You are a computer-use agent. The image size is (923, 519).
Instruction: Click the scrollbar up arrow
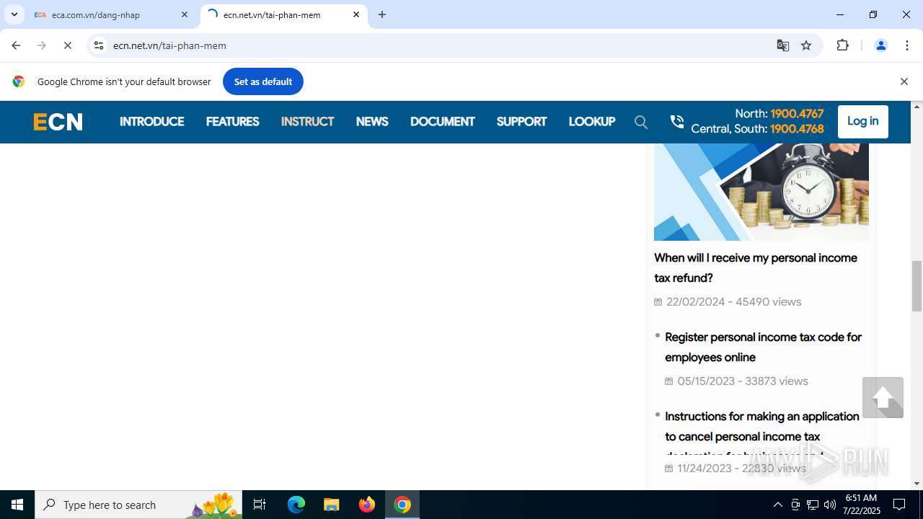click(917, 107)
